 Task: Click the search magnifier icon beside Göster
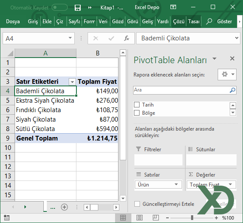click(x=209, y=21)
